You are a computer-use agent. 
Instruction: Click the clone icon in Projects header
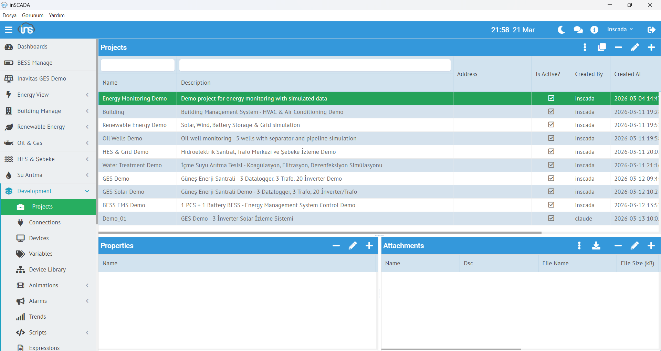601,47
